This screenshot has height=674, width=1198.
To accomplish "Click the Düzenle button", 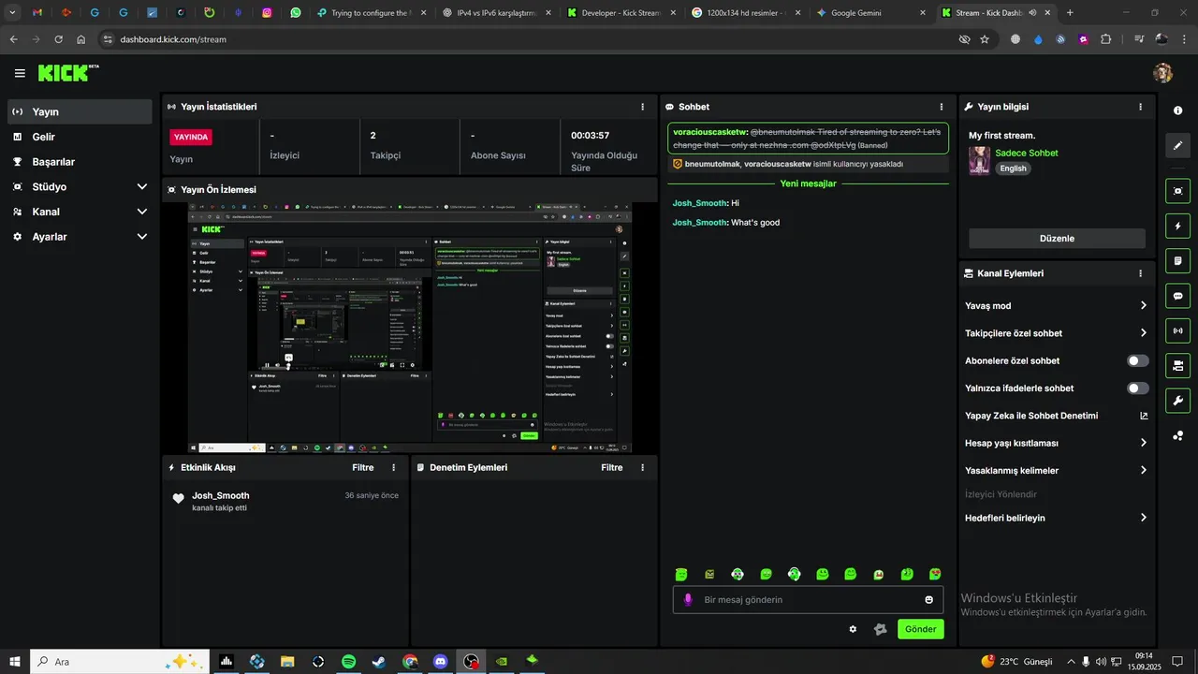I will [x=1057, y=238].
